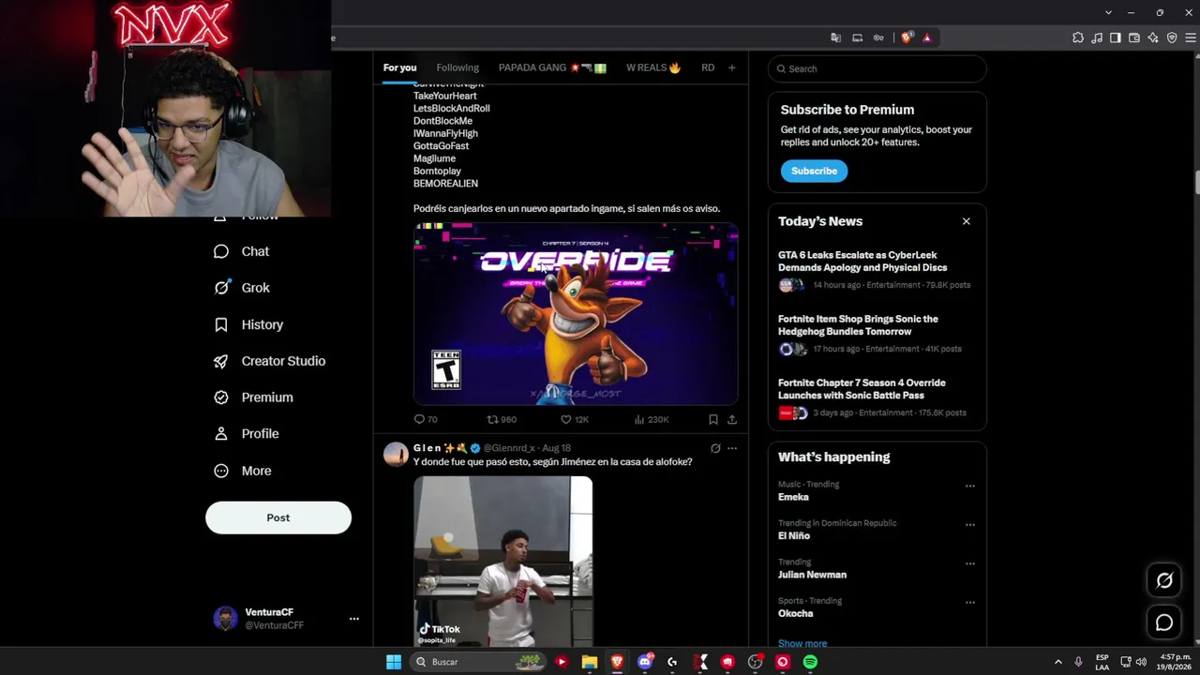This screenshot has height=675, width=1200.
Task: Open the Brave VPN shield icon
Action: pos(1172,37)
